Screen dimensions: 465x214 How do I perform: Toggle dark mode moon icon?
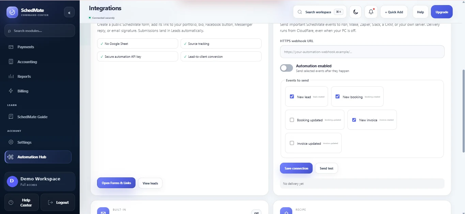pos(356,12)
